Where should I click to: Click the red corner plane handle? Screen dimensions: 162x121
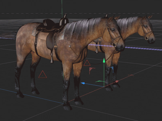(x=92, y=70)
